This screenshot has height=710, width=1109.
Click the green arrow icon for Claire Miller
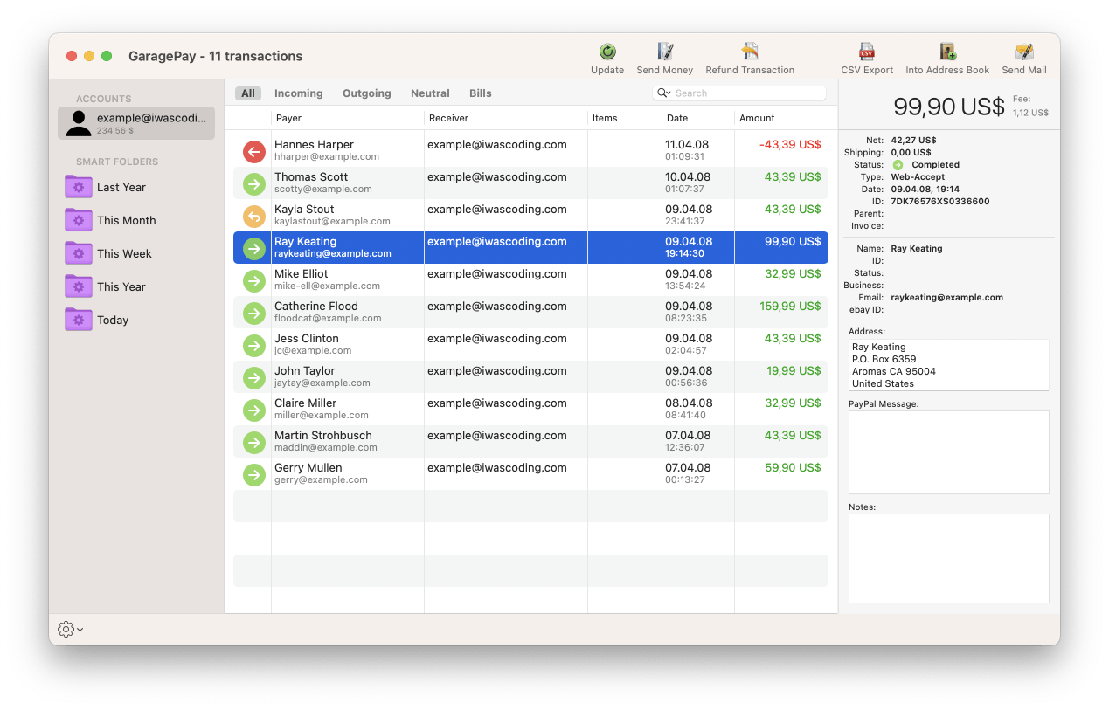tap(254, 410)
